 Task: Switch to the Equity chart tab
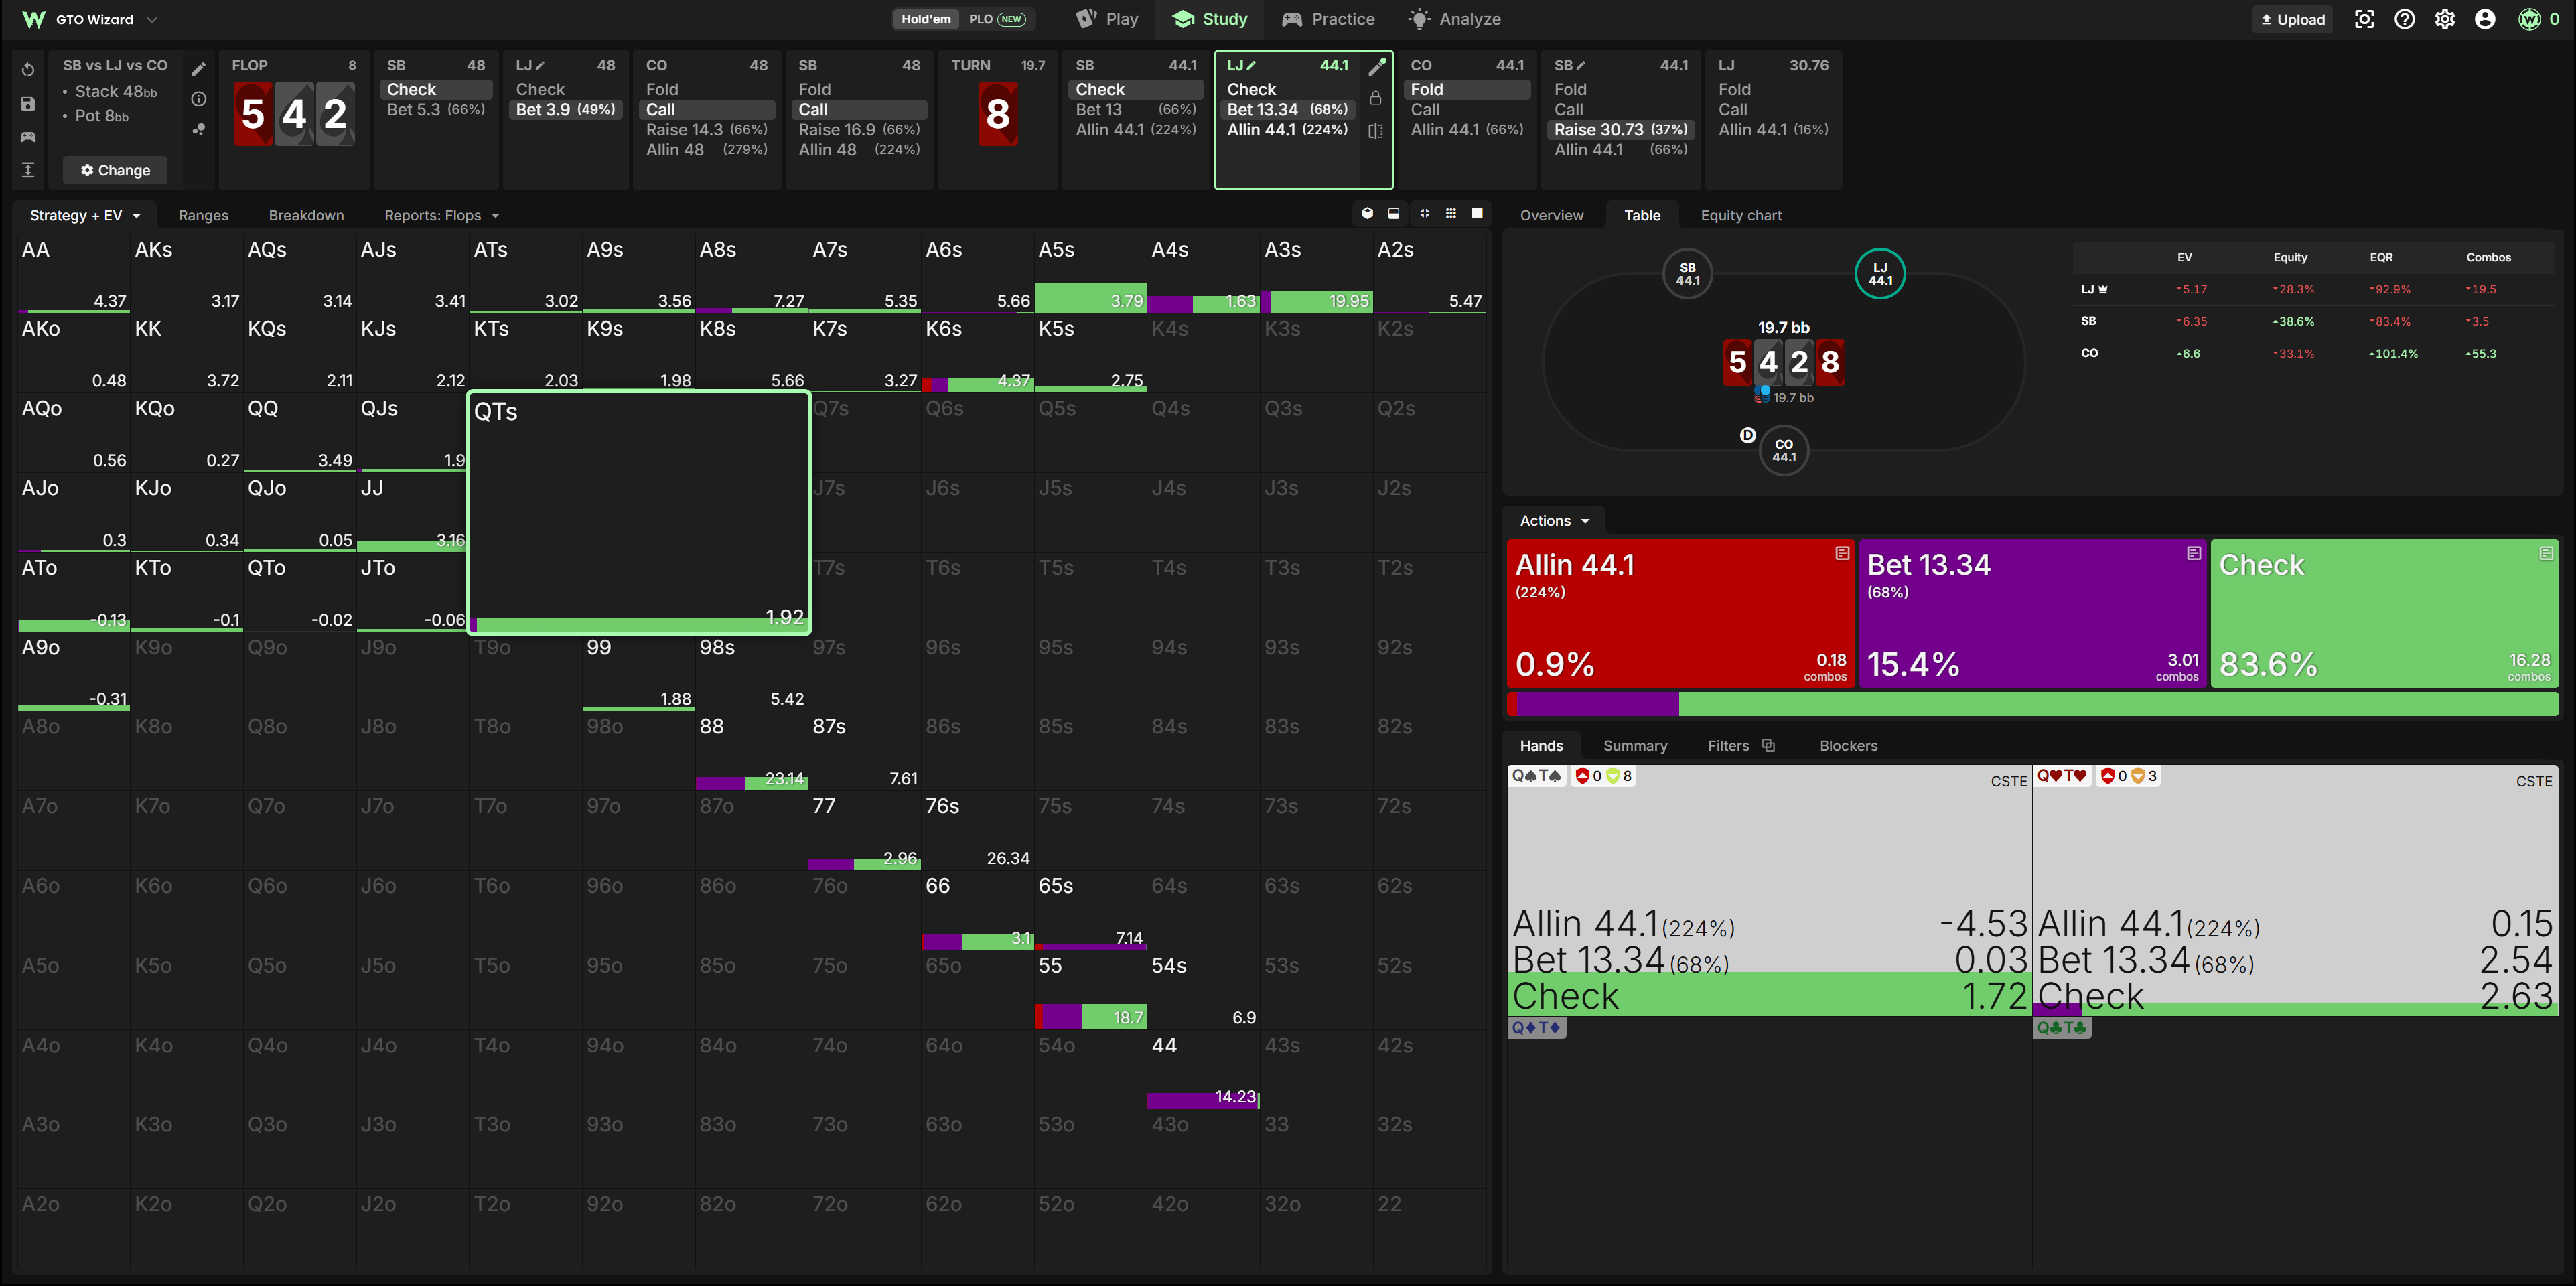coord(1741,215)
